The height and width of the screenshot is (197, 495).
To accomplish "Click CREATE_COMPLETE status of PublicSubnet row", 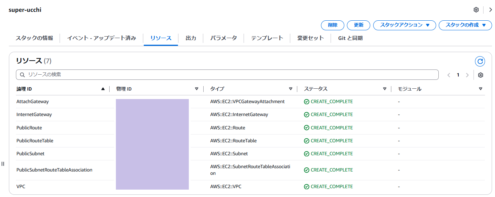I will pyautogui.click(x=328, y=153).
